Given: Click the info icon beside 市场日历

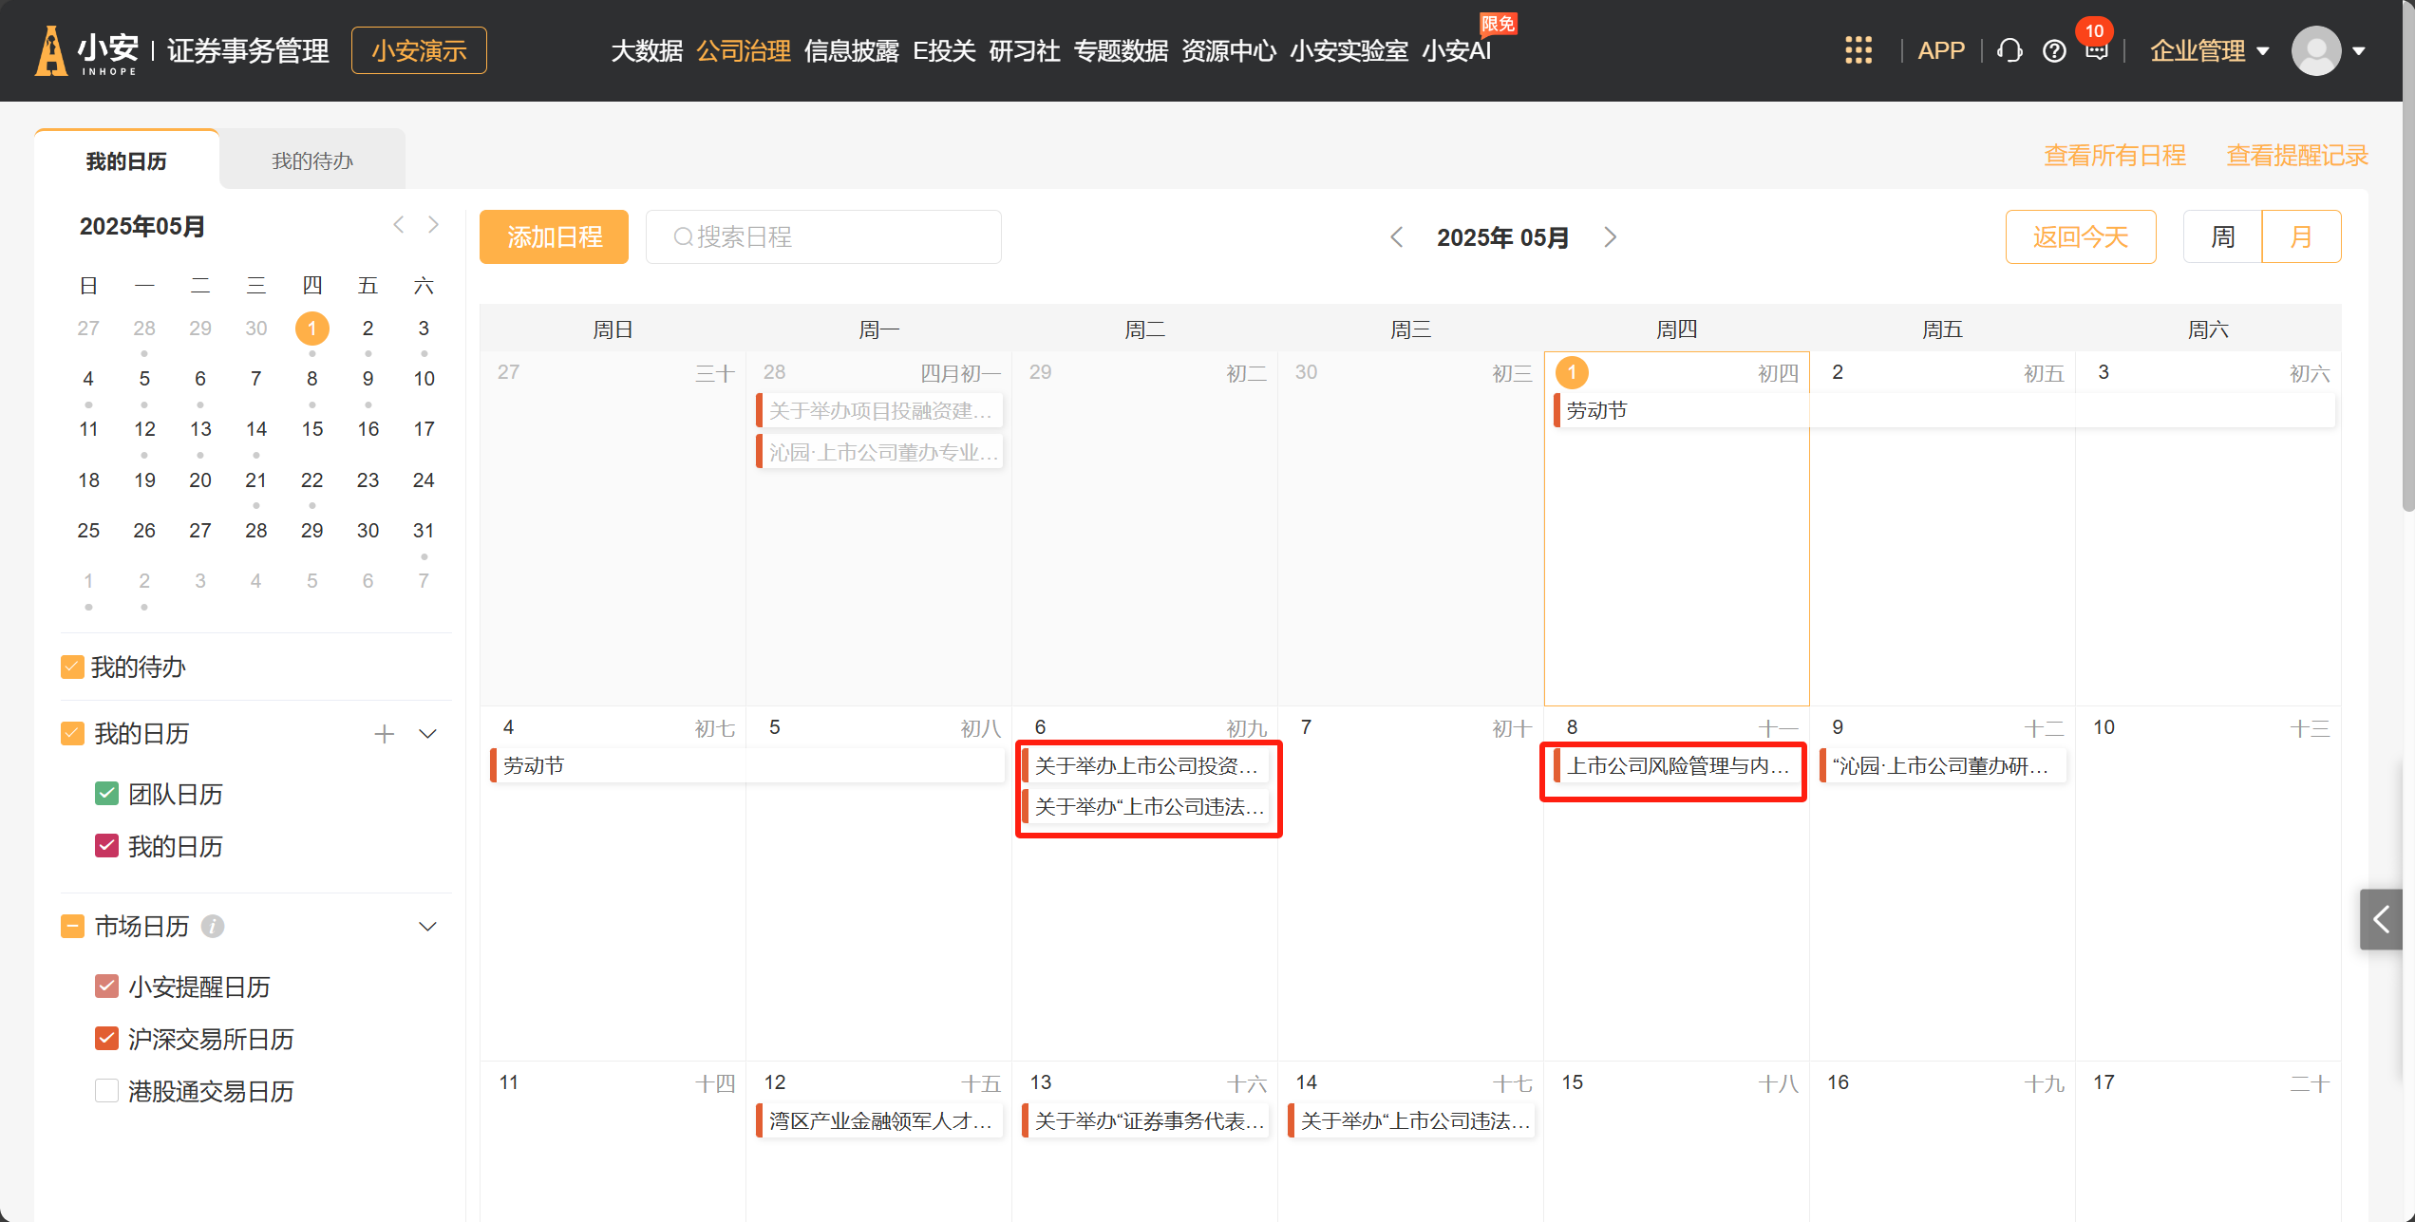Looking at the screenshot, I should point(214,926).
